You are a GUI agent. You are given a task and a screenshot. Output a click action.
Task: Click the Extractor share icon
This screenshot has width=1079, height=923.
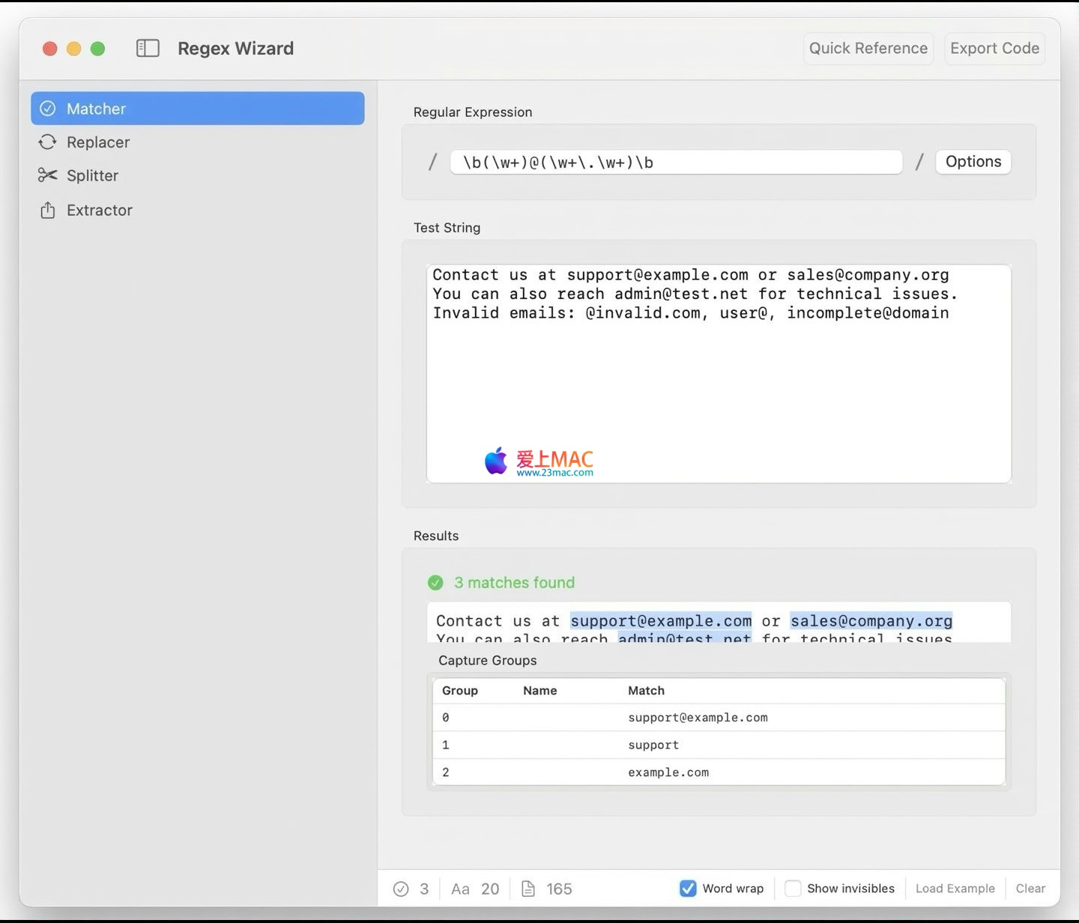point(48,211)
